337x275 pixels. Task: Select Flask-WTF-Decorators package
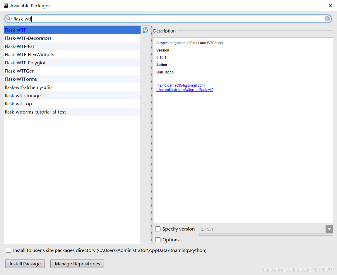click(x=72, y=38)
